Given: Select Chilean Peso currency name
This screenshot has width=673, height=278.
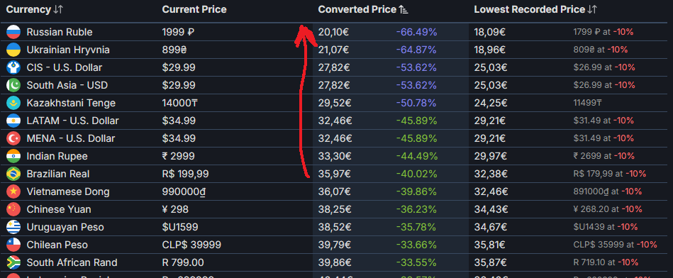Looking at the screenshot, I should [57, 245].
